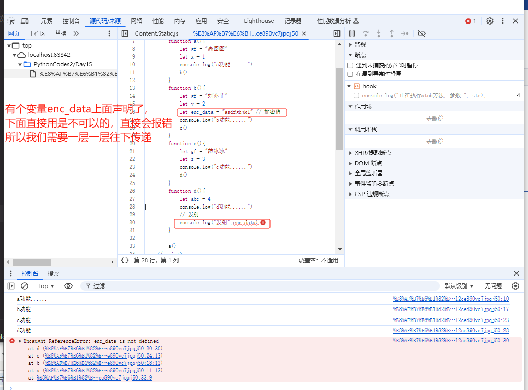This screenshot has width=528, height=390.
Task: Open the Application (应用) panel tab
Action: [201, 21]
